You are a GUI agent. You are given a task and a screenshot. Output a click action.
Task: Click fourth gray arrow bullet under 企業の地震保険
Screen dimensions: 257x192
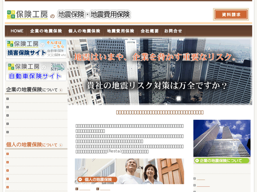[7, 124]
